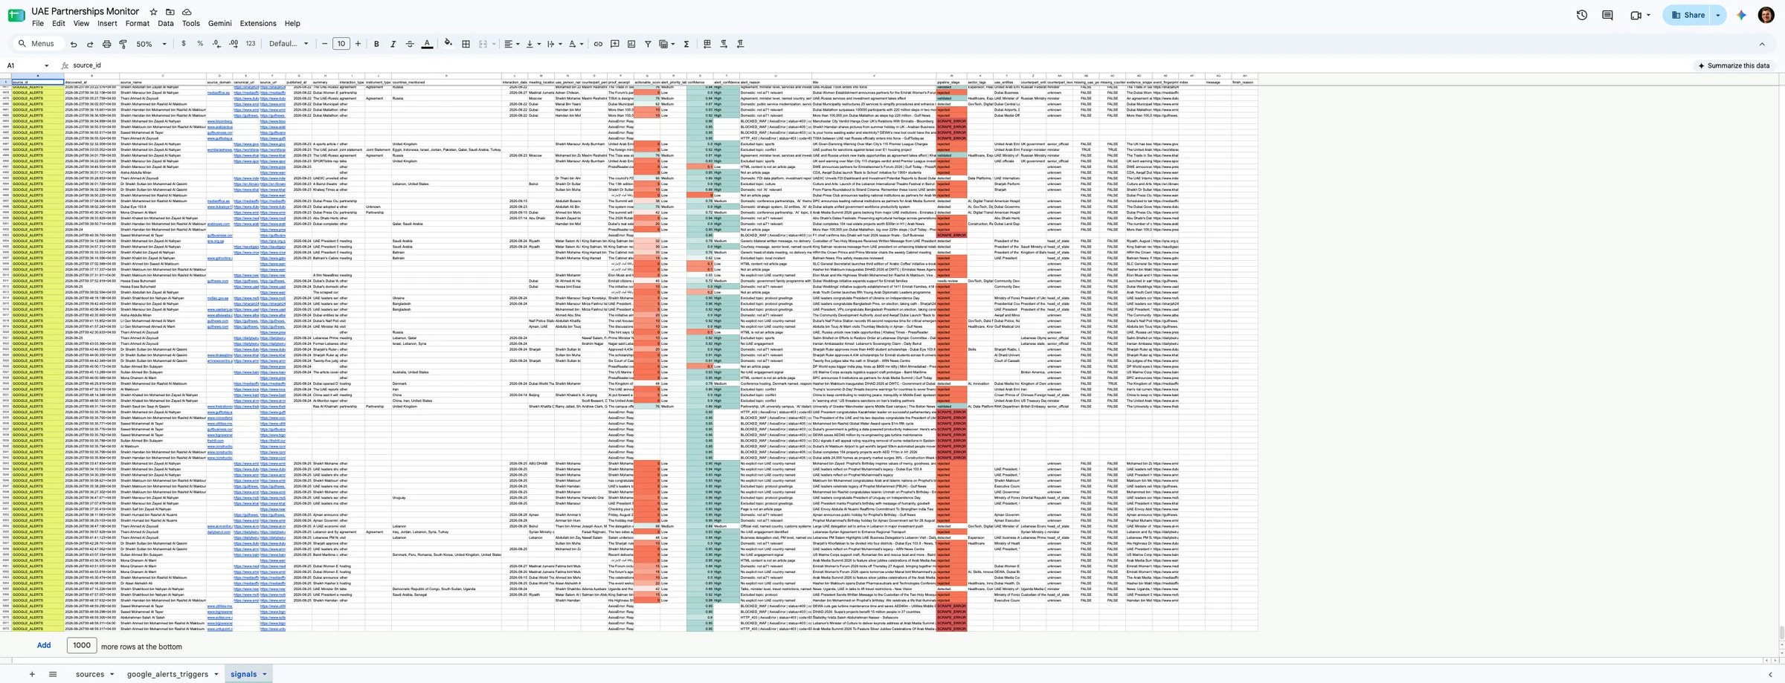Viewport: 1785px width, 683px height.
Task: Search the Menus box
Action: (39, 44)
